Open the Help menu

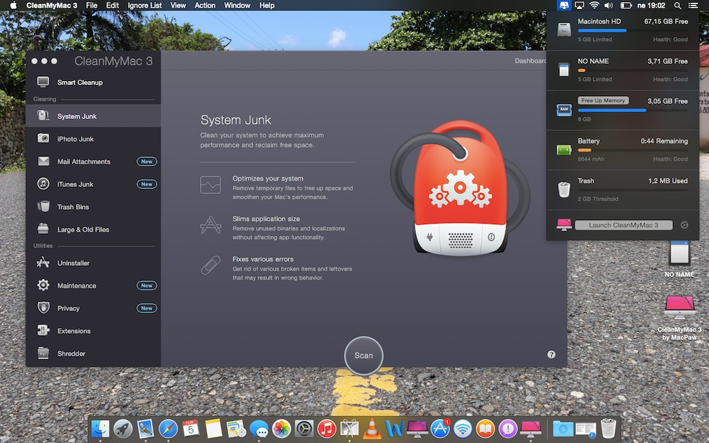pyautogui.click(x=267, y=6)
